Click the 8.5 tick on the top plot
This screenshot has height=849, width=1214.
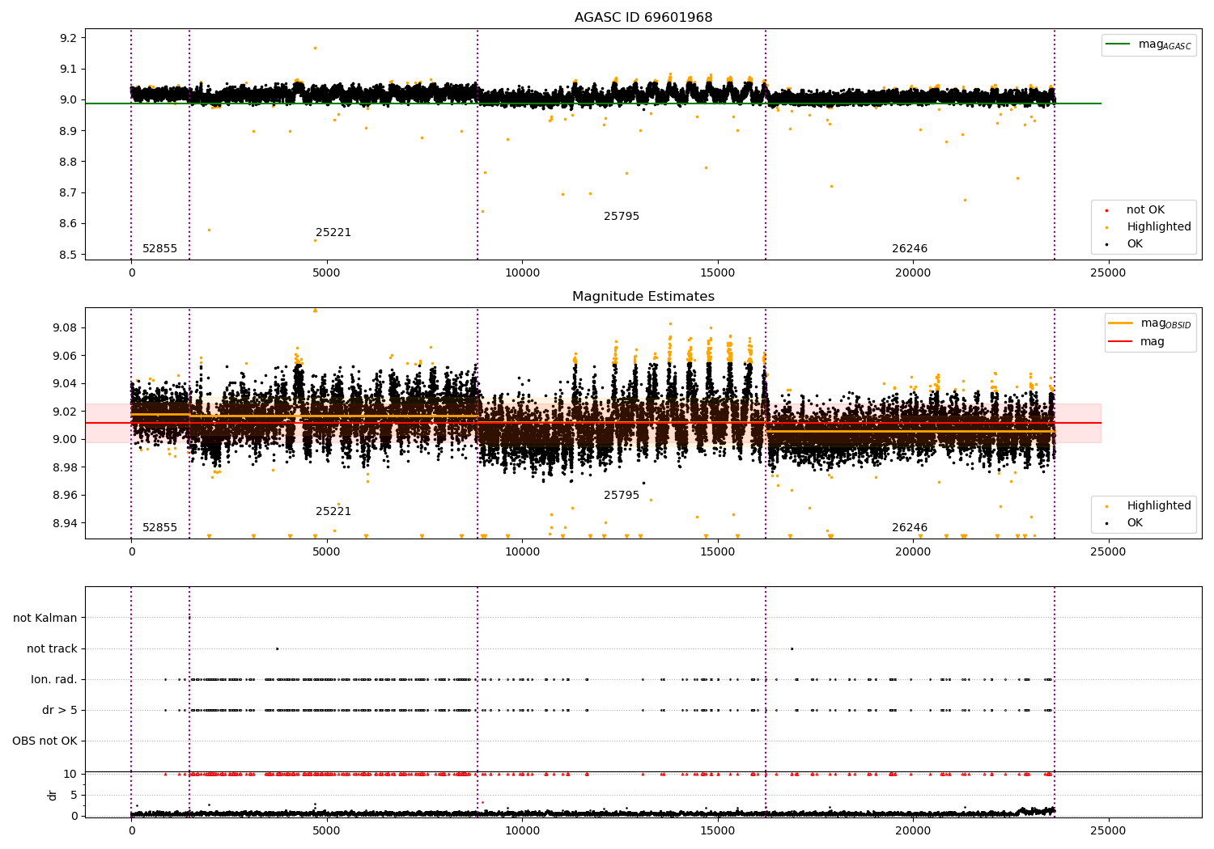[68, 256]
